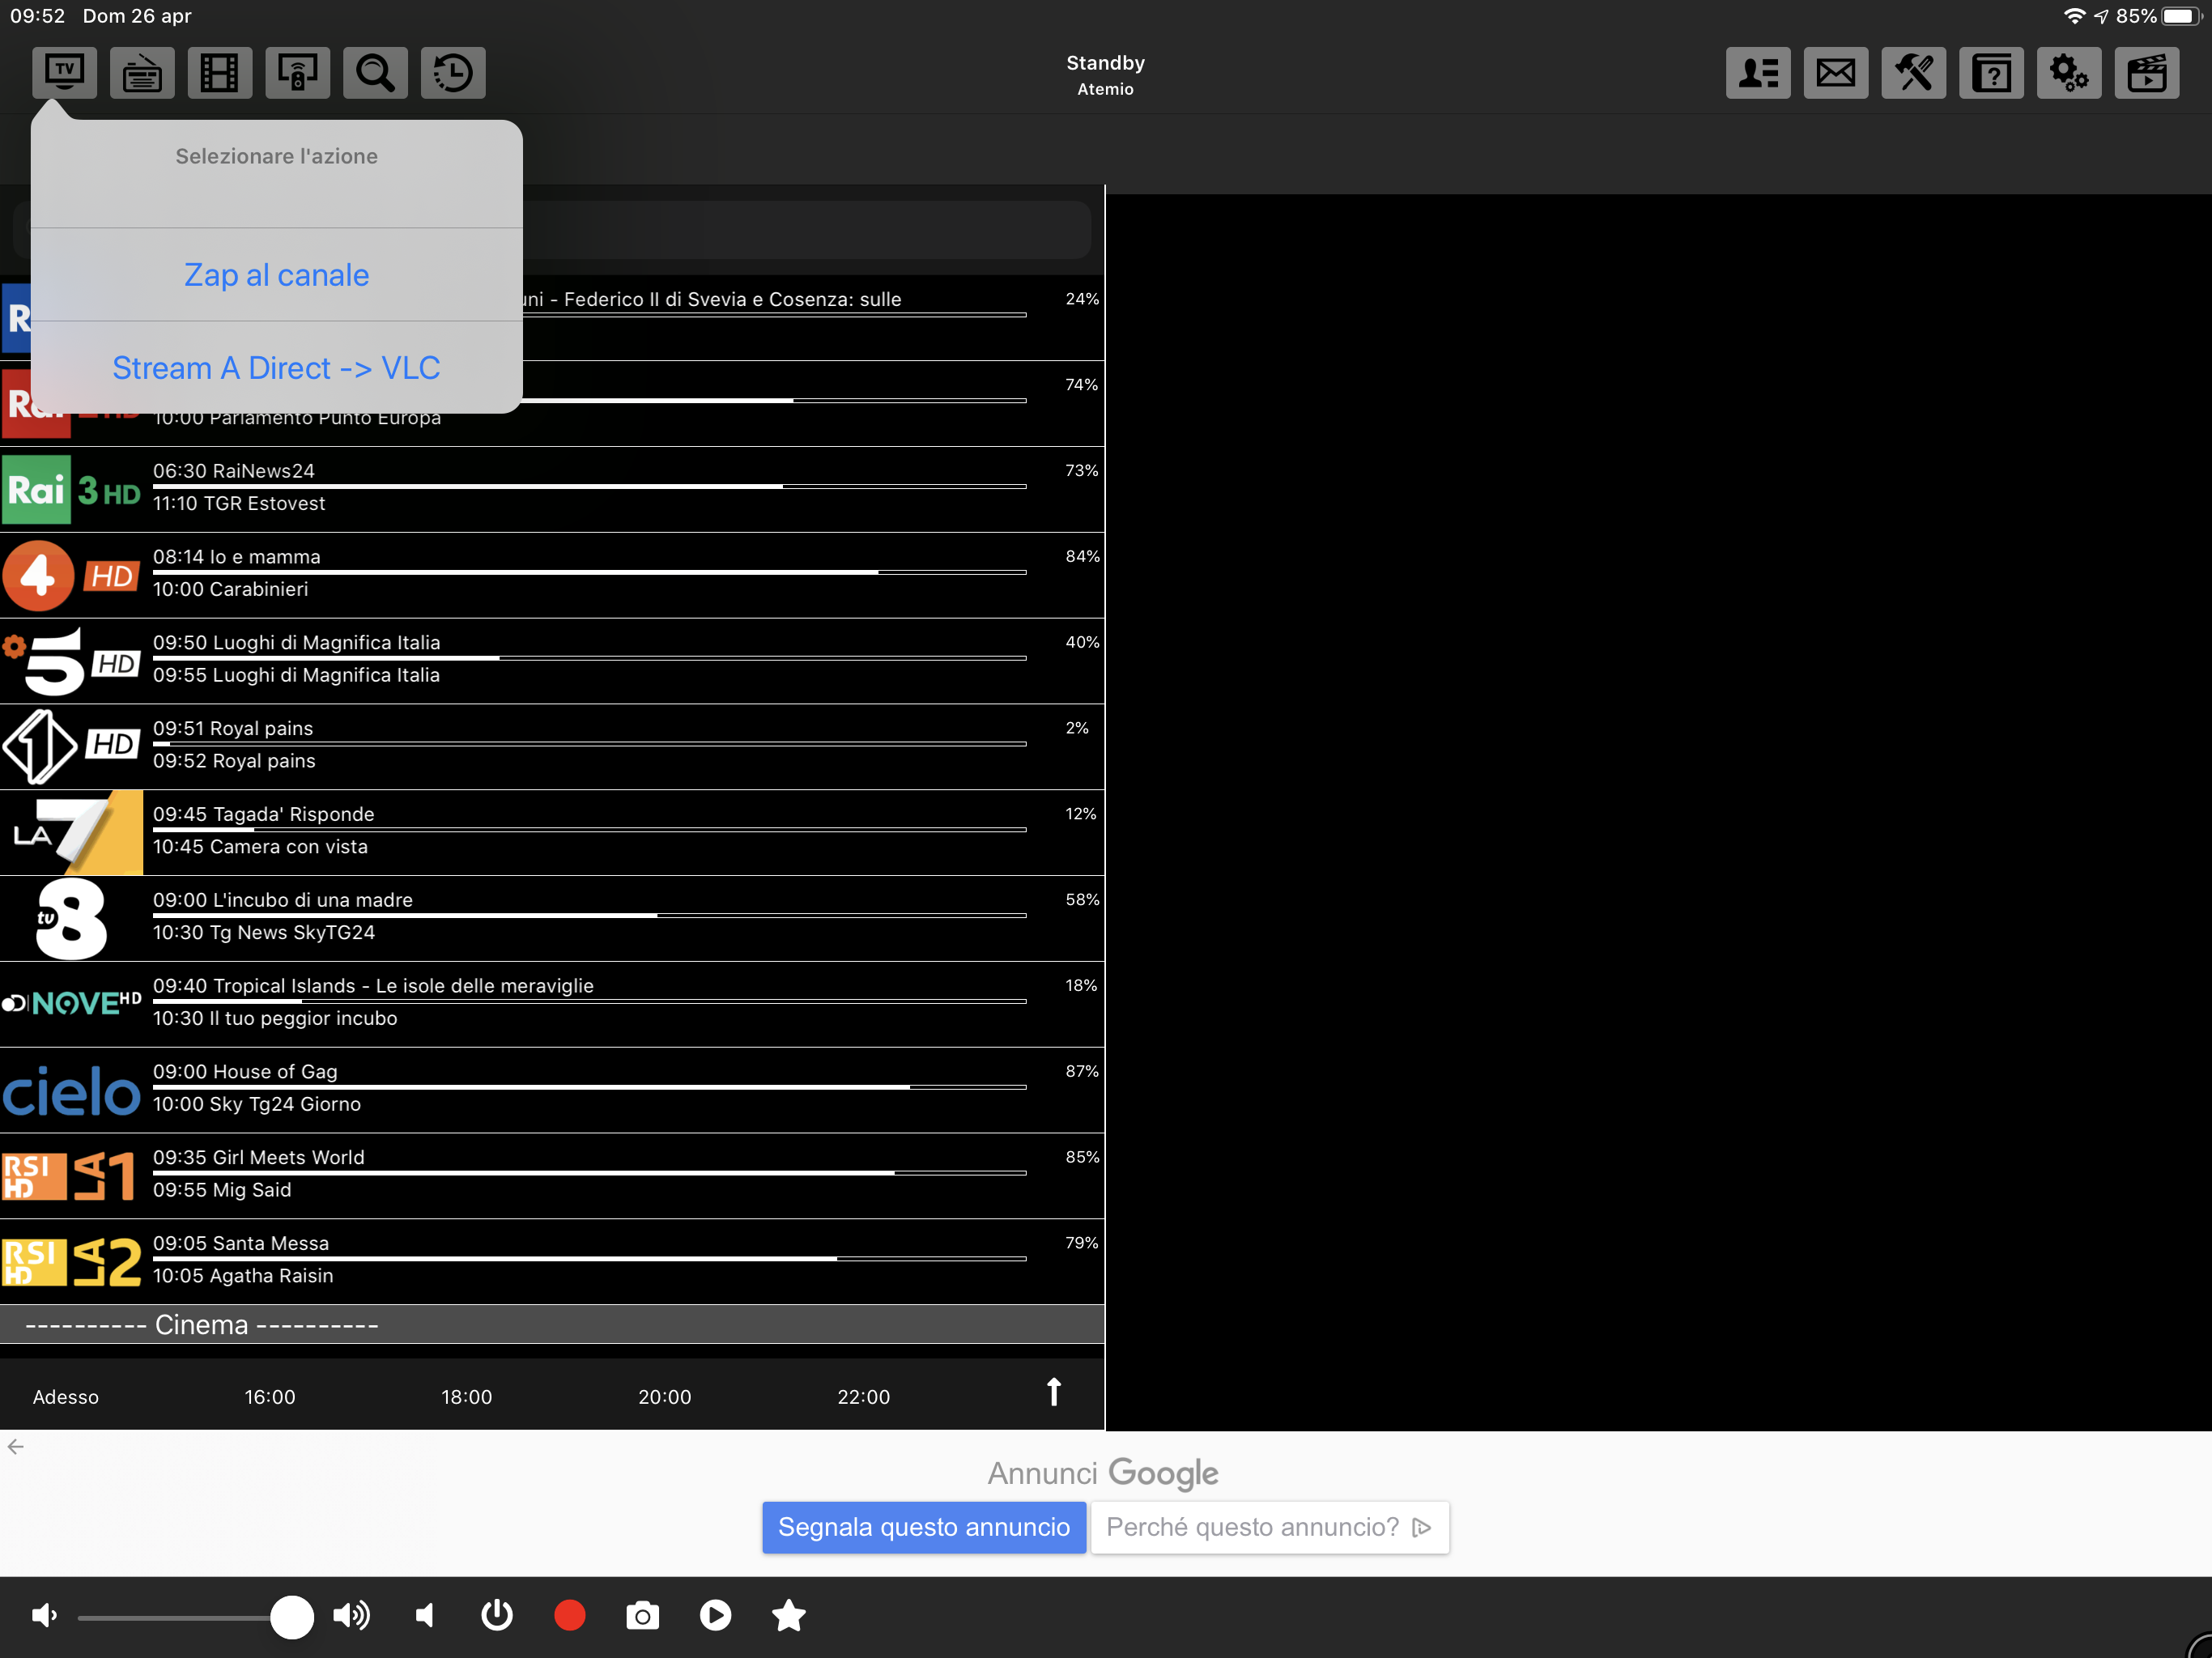Open the radio channels icon
Viewport: 2212px width, 1658px height.
142,73
